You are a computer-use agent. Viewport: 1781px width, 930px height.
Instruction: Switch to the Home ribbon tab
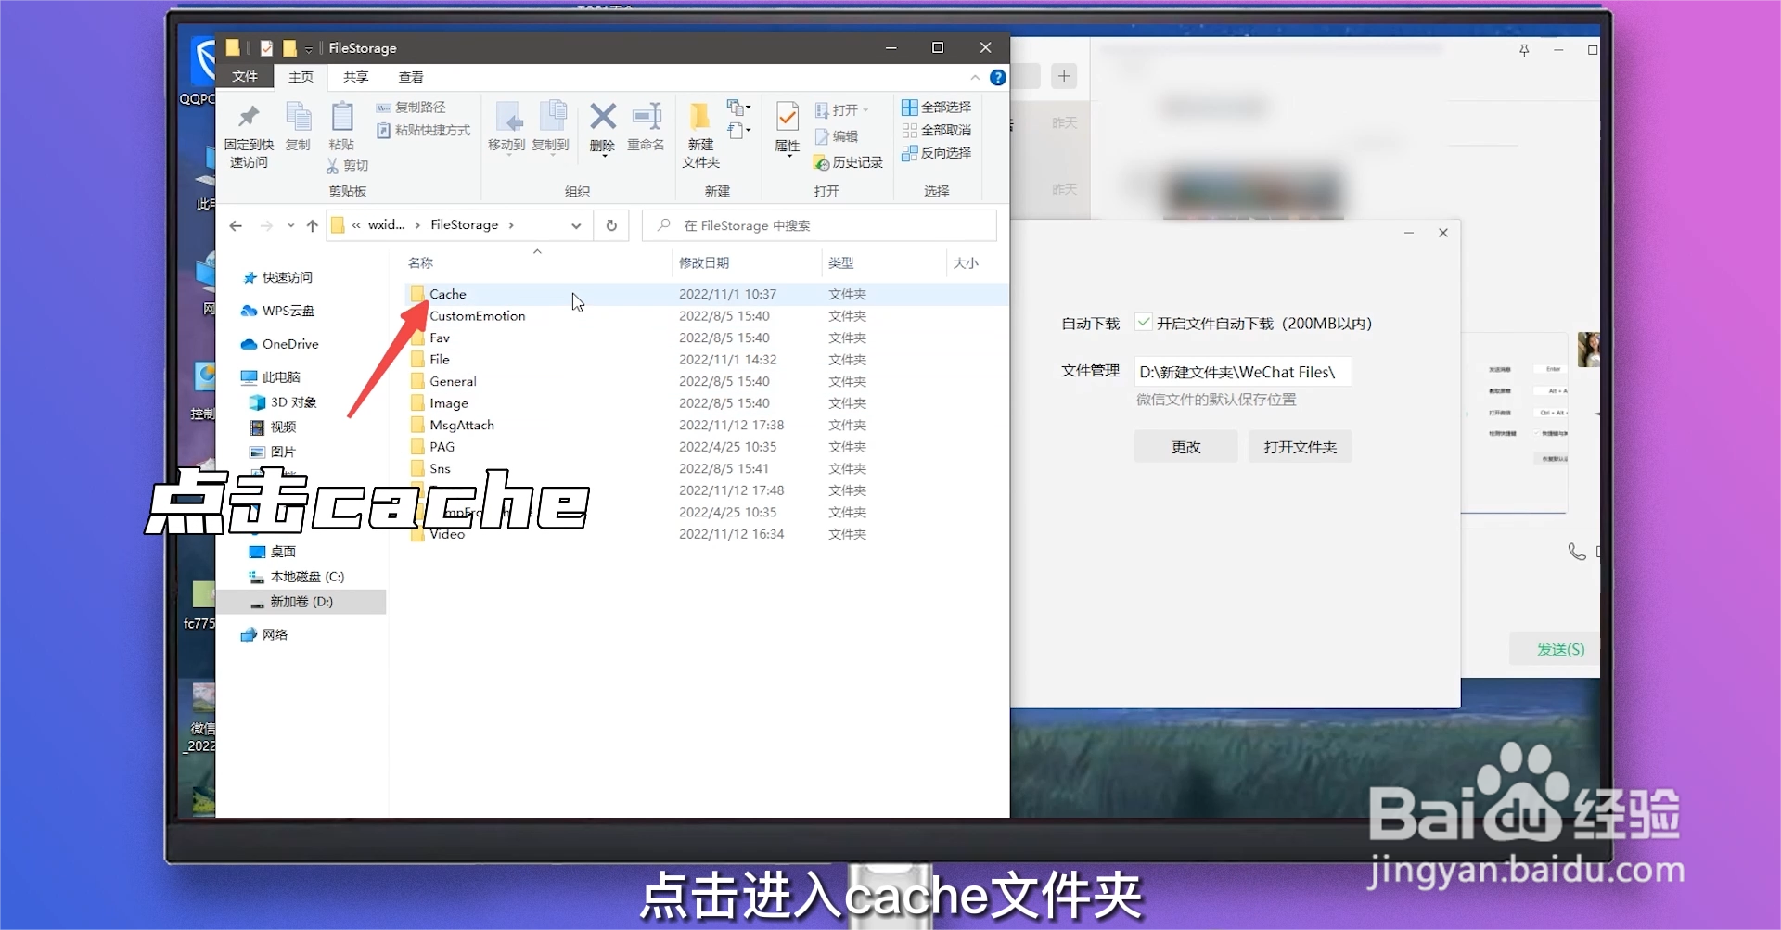click(x=301, y=77)
